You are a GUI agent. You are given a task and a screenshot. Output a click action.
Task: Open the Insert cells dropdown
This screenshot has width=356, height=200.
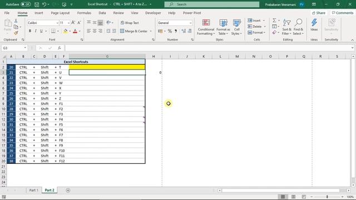point(264,21)
